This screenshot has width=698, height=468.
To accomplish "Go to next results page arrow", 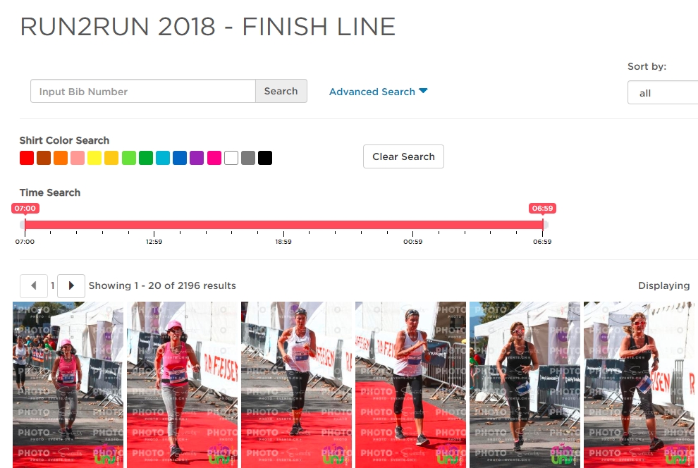I will click(71, 285).
